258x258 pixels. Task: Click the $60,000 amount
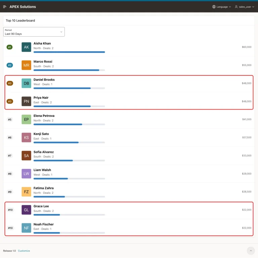247,47
